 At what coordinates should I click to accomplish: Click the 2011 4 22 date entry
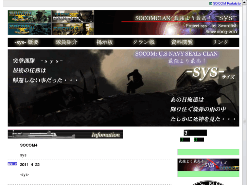click(30, 165)
